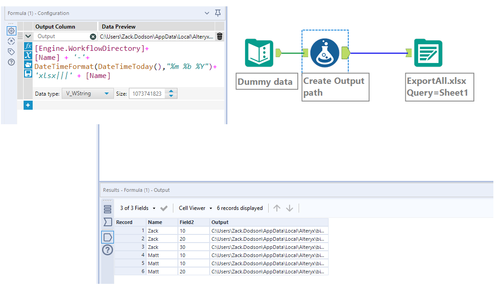Pin the Formula Configuration window

218,13
